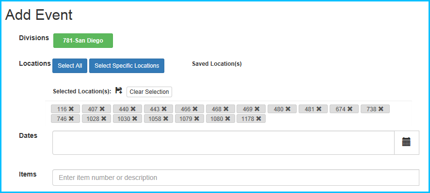Viewport: 430px width, 193px height.
Task: Remove location 407 with its X
Action: point(102,109)
